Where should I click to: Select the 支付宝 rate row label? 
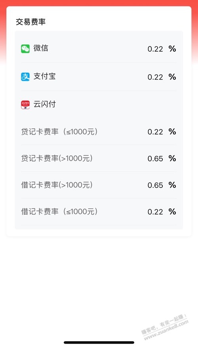(x=44, y=76)
